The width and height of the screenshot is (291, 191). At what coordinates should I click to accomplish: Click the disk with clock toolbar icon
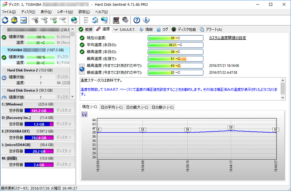point(44,20)
